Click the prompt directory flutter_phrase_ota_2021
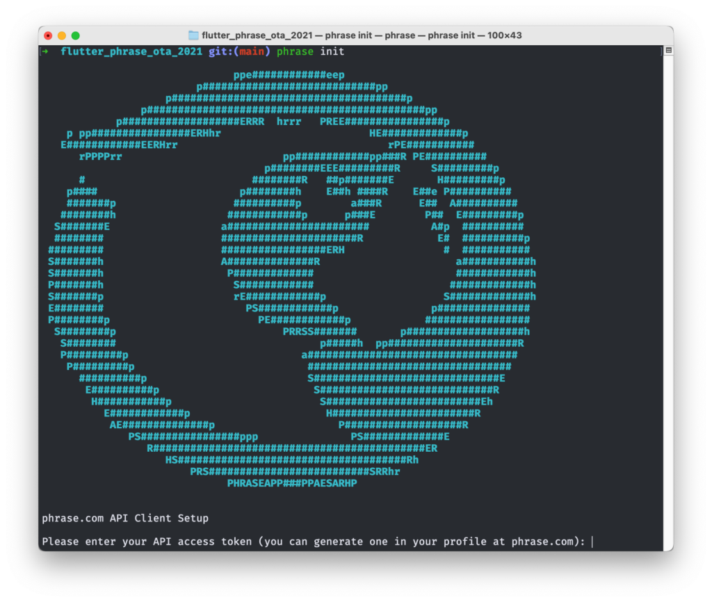Image resolution: width=712 pixels, height=602 pixels. (131, 51)
